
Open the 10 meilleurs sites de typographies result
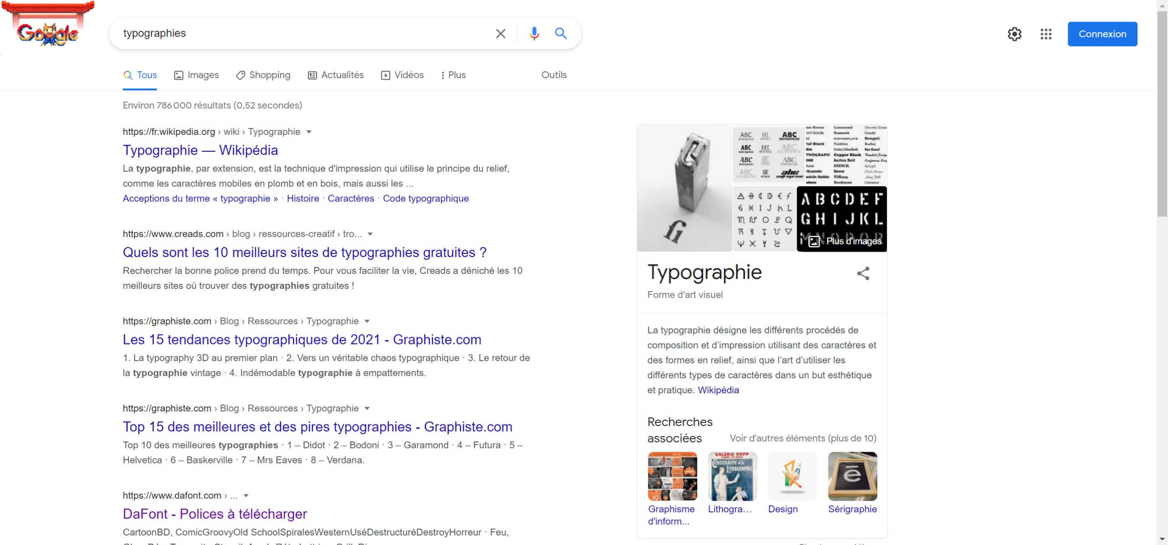(x=305, y=252)
